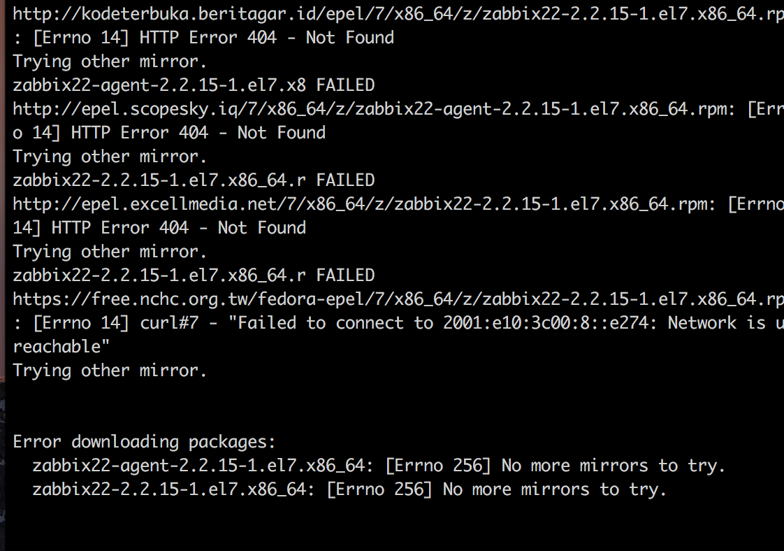Screen dimensions: 784x551
Task: Click the kodeterbuka.beritagar.id mirror URL
Action: [398, 14]
